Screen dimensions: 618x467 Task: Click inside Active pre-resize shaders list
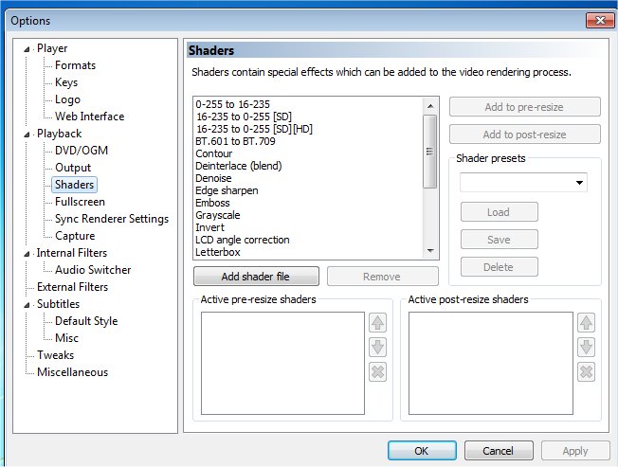click(282, 363)
